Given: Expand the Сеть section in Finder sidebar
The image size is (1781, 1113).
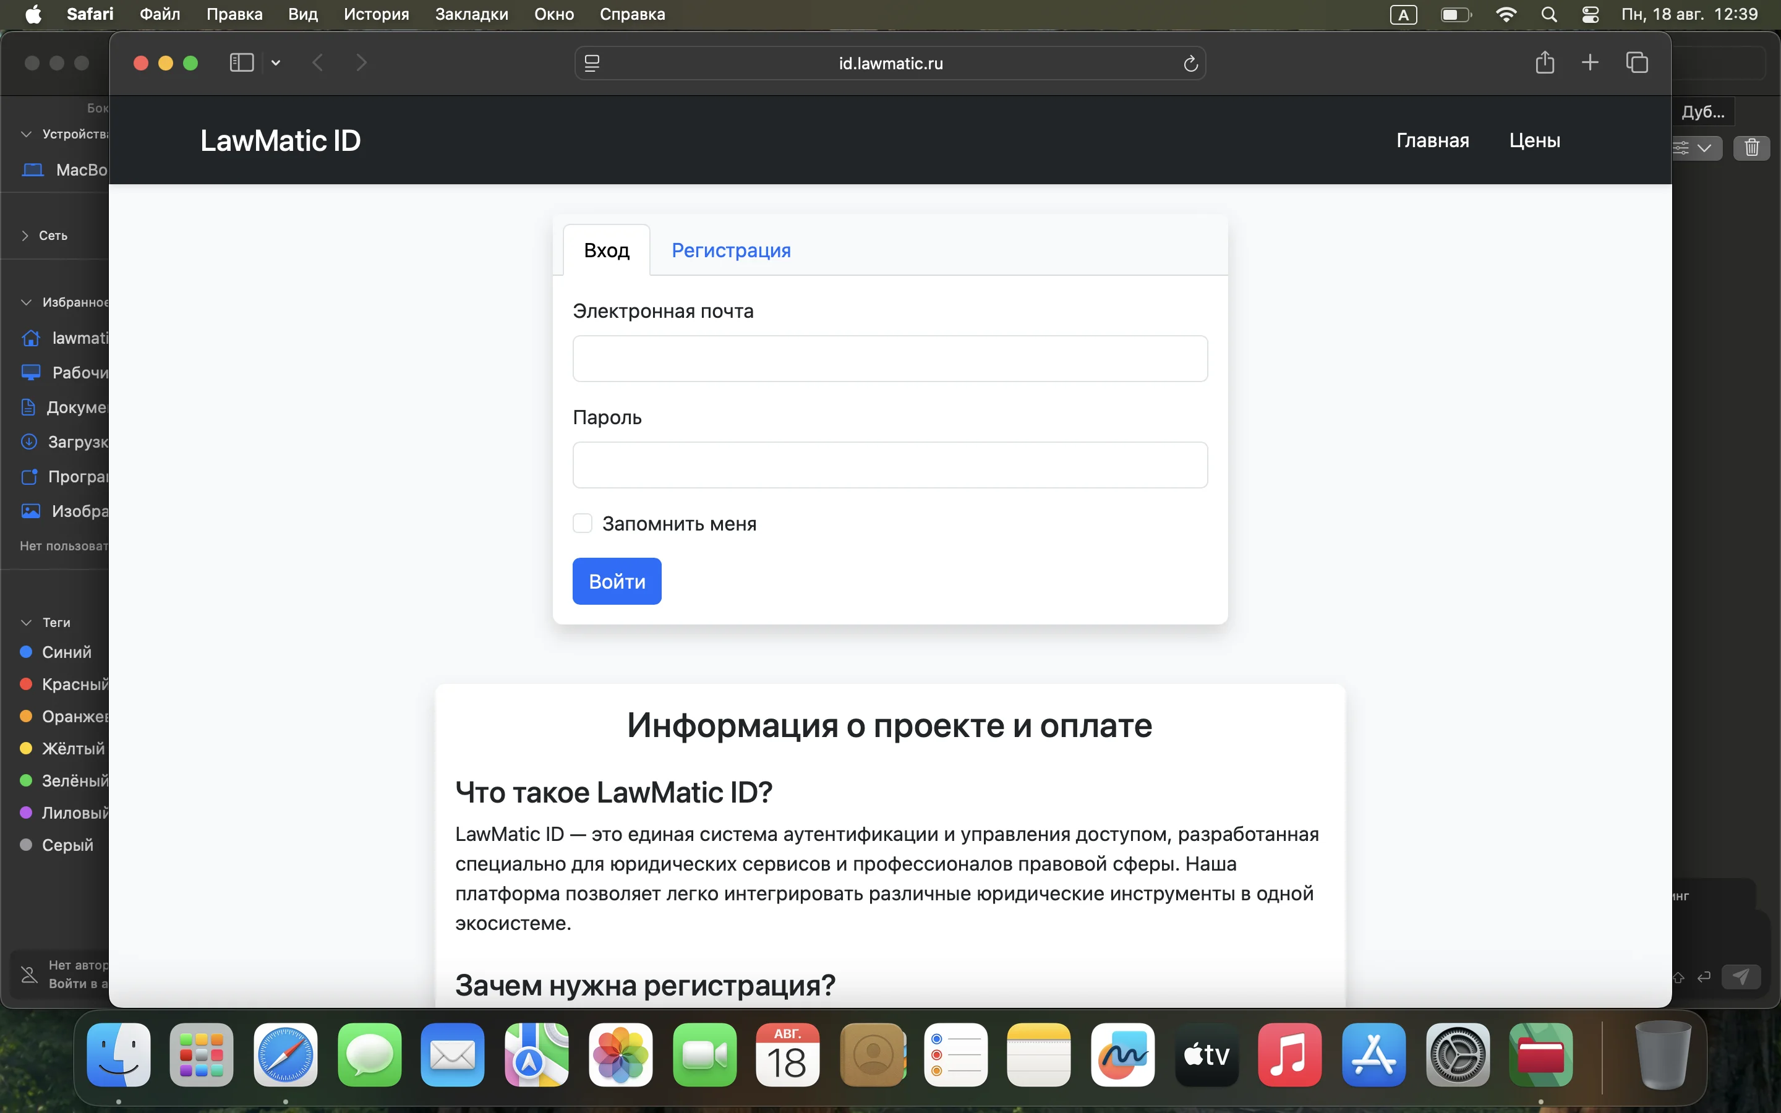Looking at the screenshot, I should [x=26, y=236].
